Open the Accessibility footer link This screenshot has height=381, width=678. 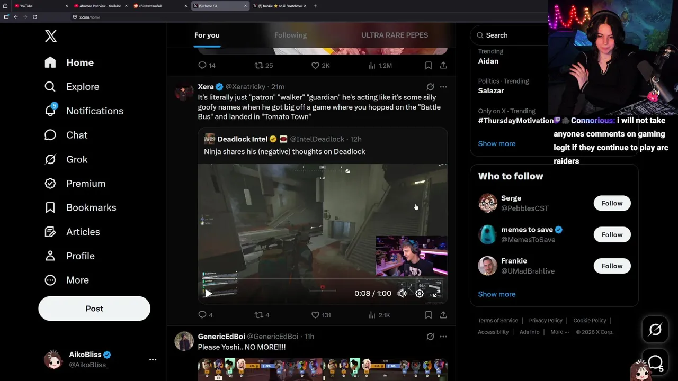click(x=493, y=332)
